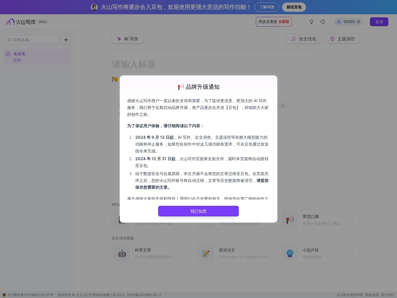Viewport: 397px width, 298px height.
Task: Click the 主题深挖 toolbar button
Action: [342, 39]
